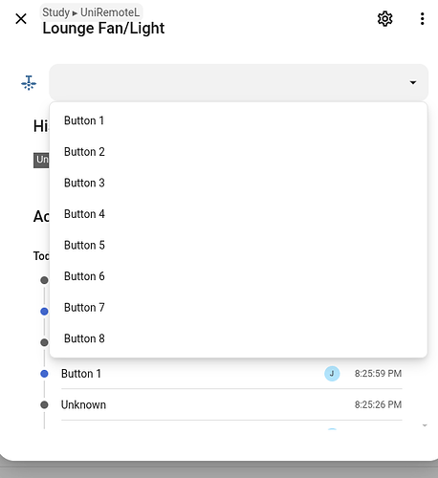Choose Button 4 option
The image size is (438, 478).
238,214
